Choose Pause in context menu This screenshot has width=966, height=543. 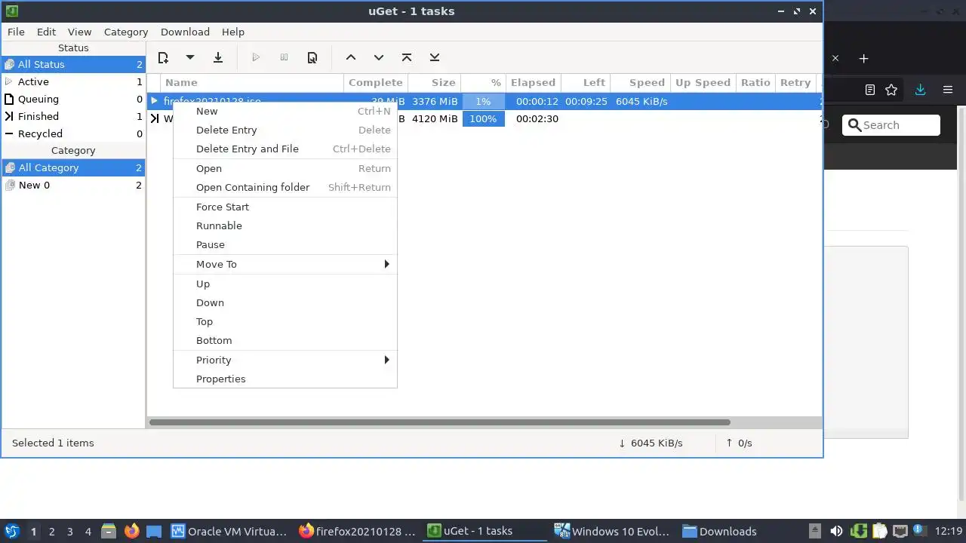285,244
